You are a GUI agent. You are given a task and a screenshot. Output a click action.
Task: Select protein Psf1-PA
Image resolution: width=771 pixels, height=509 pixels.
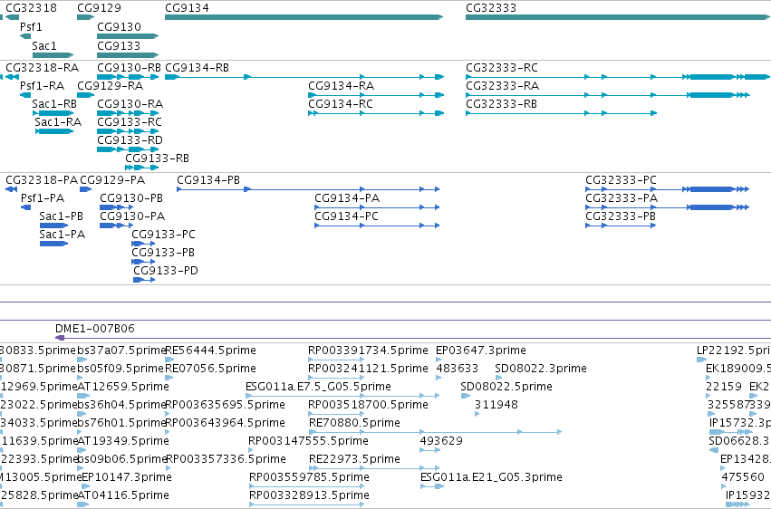25,207
